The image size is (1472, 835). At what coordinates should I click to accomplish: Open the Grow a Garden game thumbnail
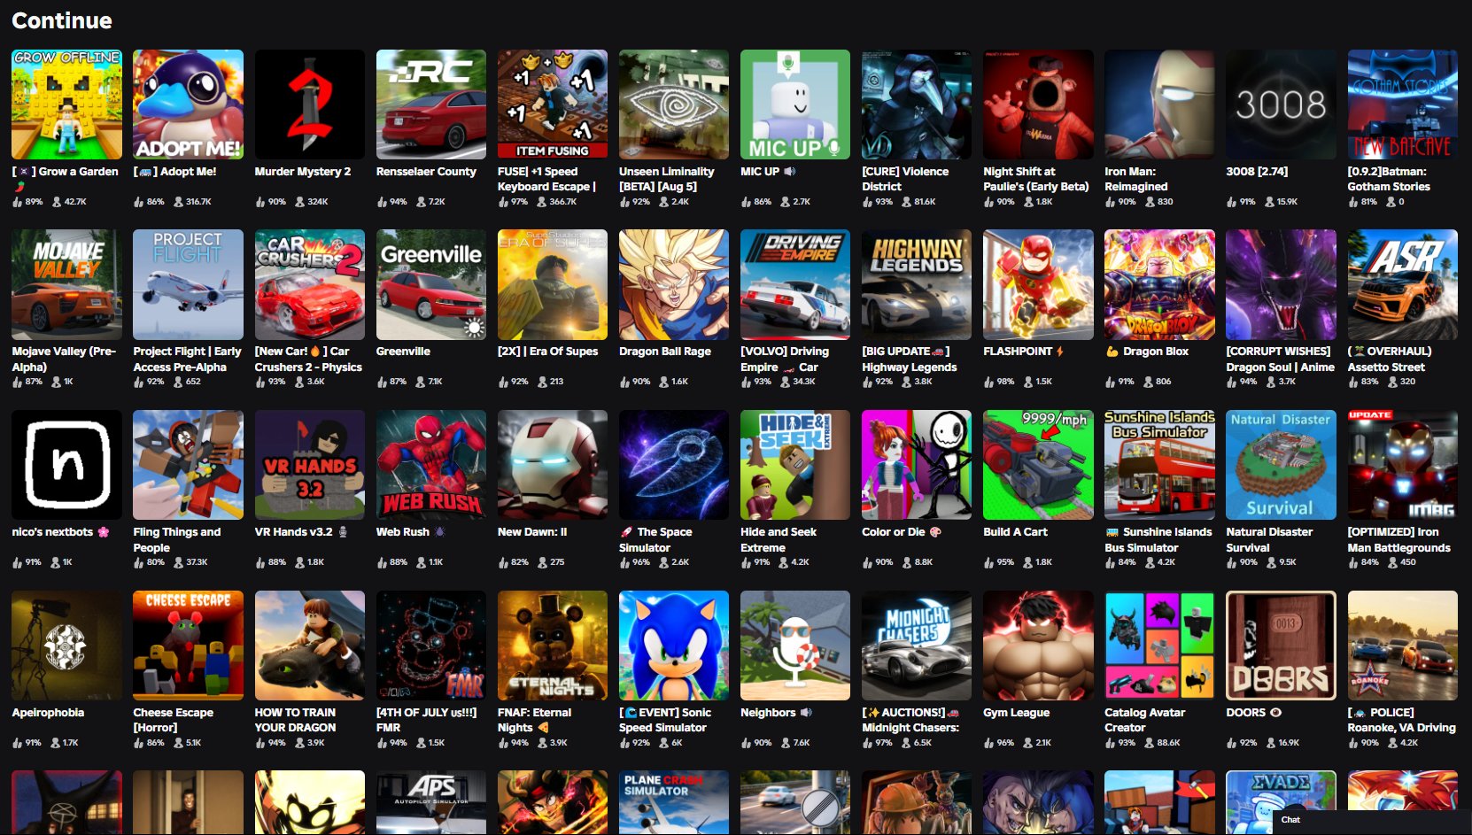[x=66, y=104]
